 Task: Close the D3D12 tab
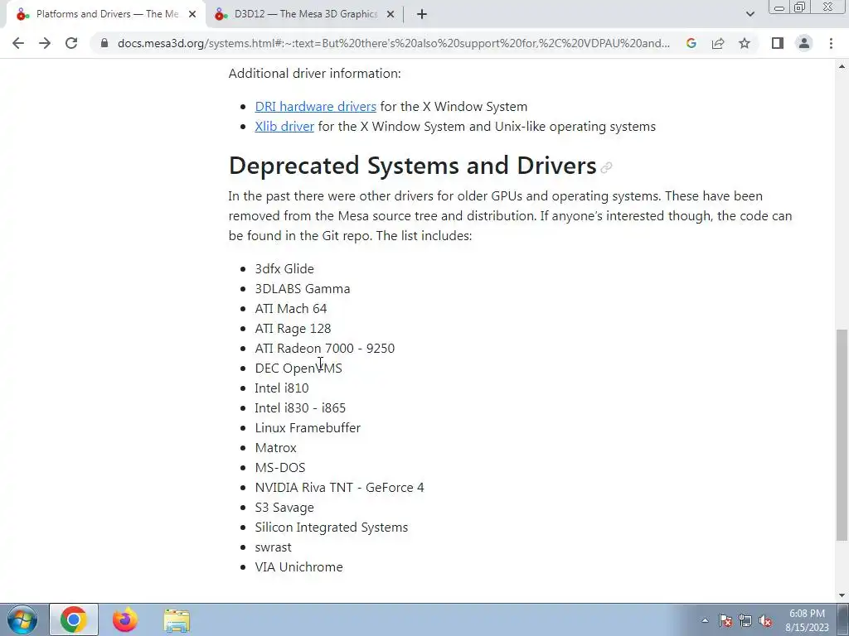coord(391,15)
